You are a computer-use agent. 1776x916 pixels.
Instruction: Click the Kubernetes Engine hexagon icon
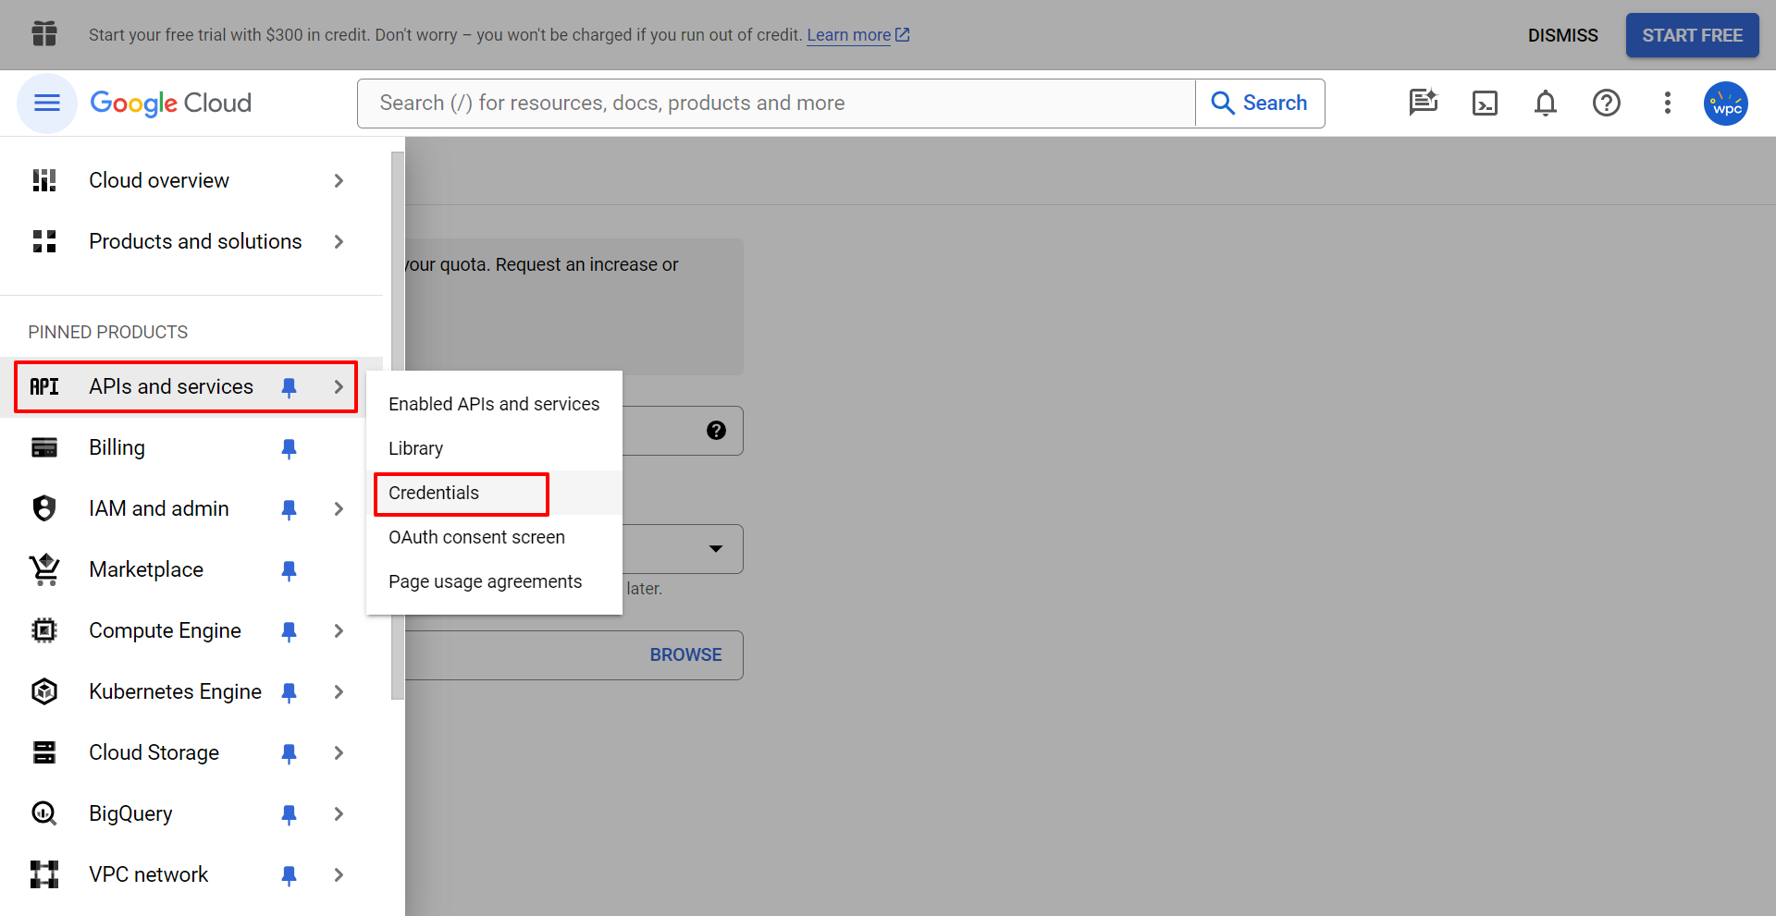[44, 691]
